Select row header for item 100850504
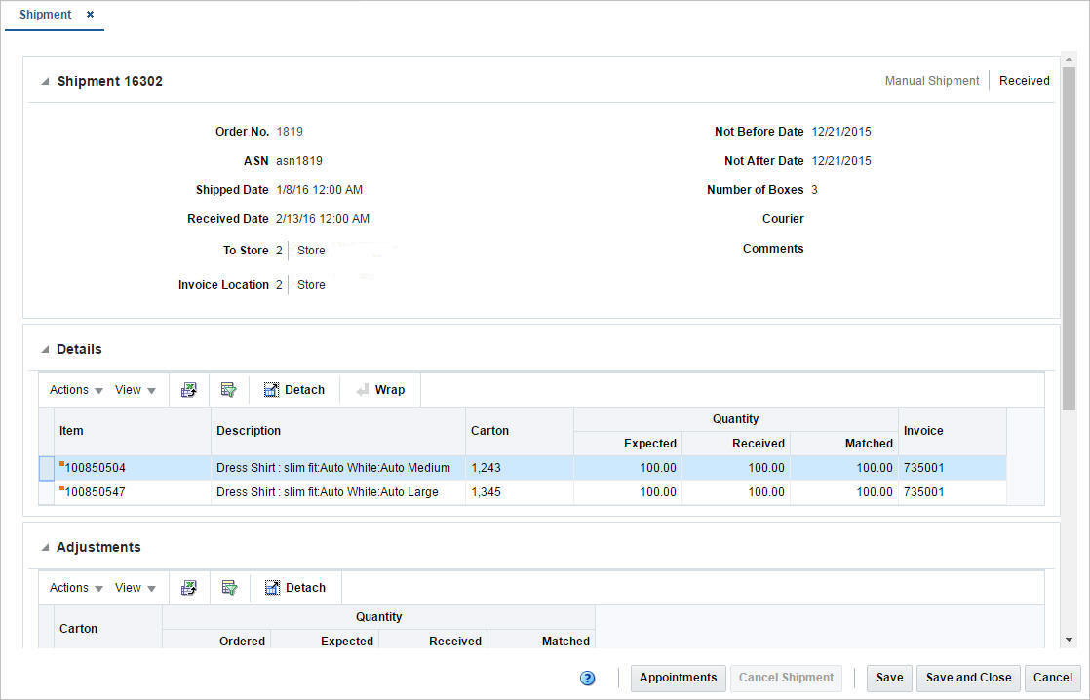 pyautogui.click(x=47, y=469)
